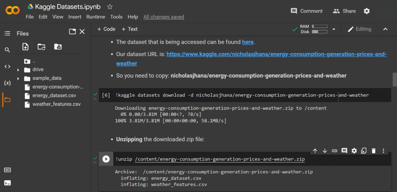Screen dimensions: 397x192
Task: Click the sample_data folder name
Action: coord(47,78)
